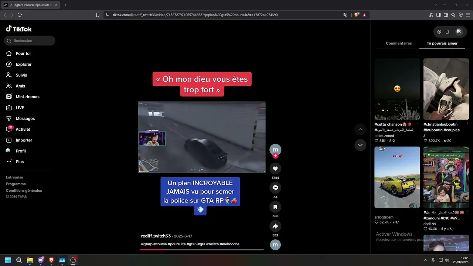Viewport: 473px width, 266px height.
Task: Open rediff_twitch33 profile link
Action: [x=156, y=236]
